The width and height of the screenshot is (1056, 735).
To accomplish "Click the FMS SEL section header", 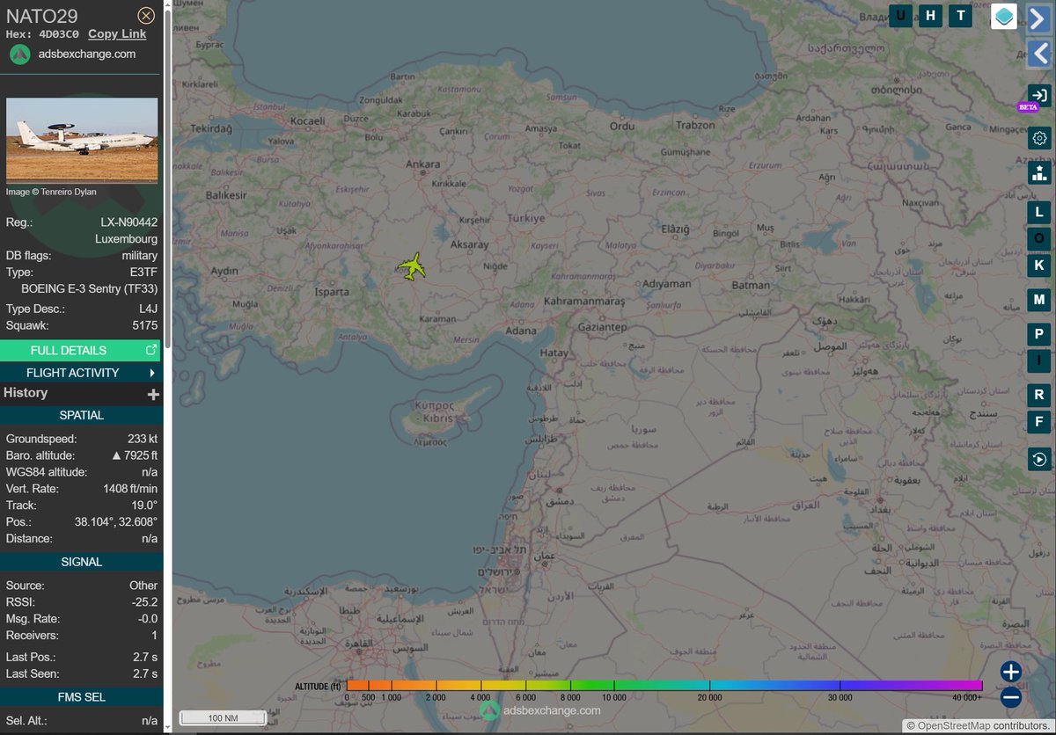I will click(x=81, y=697).
